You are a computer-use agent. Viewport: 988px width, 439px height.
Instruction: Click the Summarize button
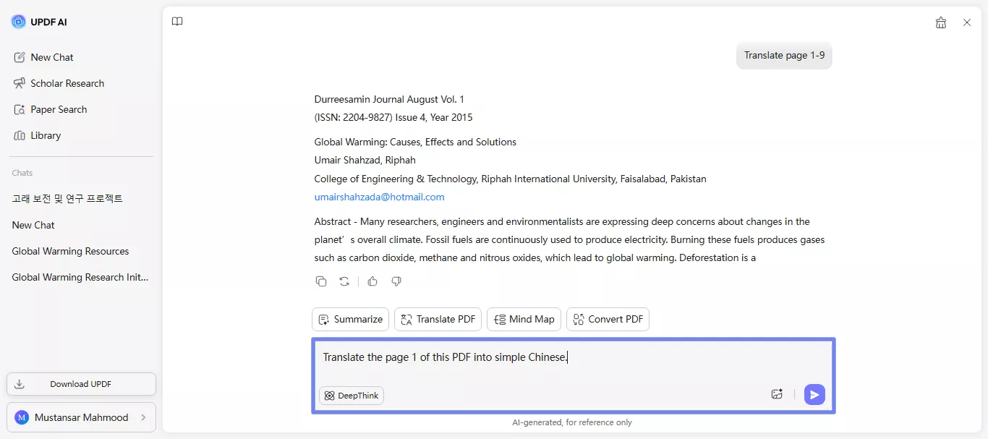[351, 319]
